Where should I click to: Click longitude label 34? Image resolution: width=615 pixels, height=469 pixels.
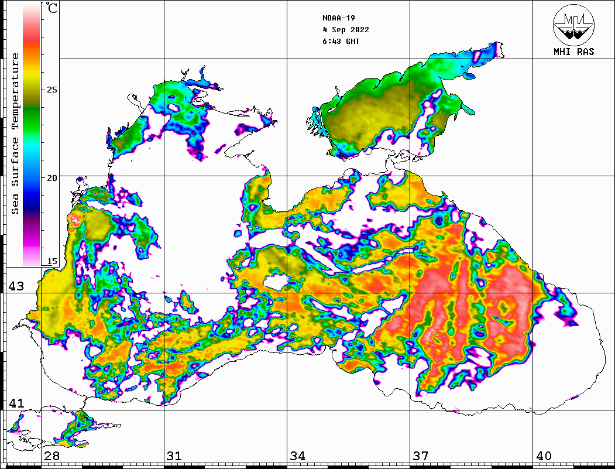coord(298,456)
